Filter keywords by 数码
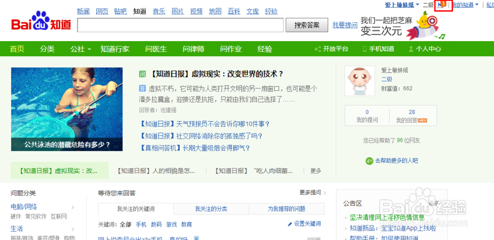This screenshot has height=240, width=494. click(x=156, y=225)
